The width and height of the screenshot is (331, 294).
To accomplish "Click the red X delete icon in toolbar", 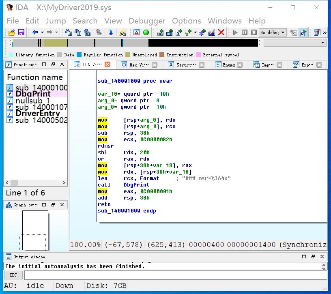I will [221, 32].
